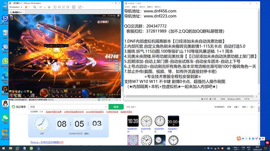Screen dimensions: 270x151
Task: Click the first flip clock thumbnail showing 10:39
Action: 133,121
